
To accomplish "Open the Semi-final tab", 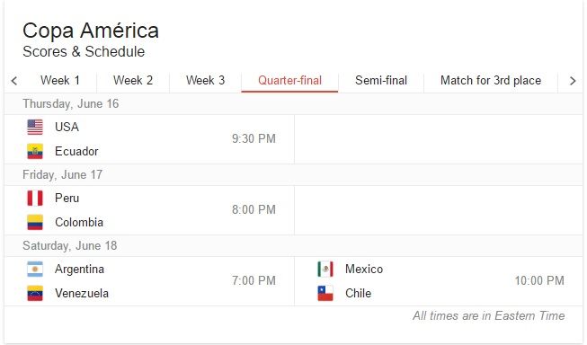I will (381, 81).
